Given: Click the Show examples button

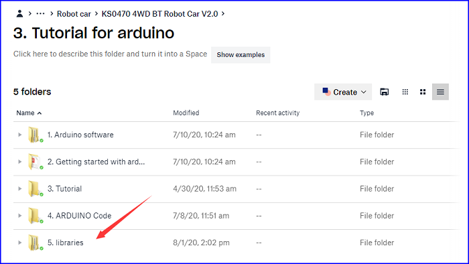Looking at the screenshot, I should 241,55.
